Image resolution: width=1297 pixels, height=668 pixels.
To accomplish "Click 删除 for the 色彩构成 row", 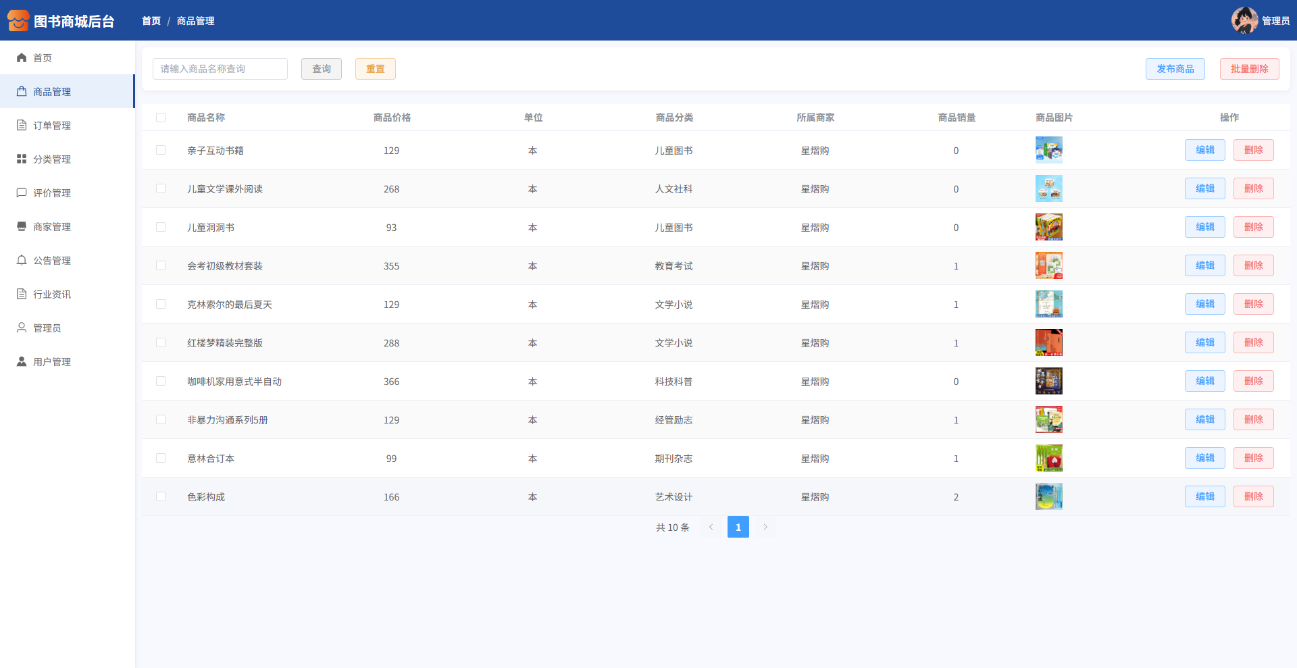I will [1253, 496].
